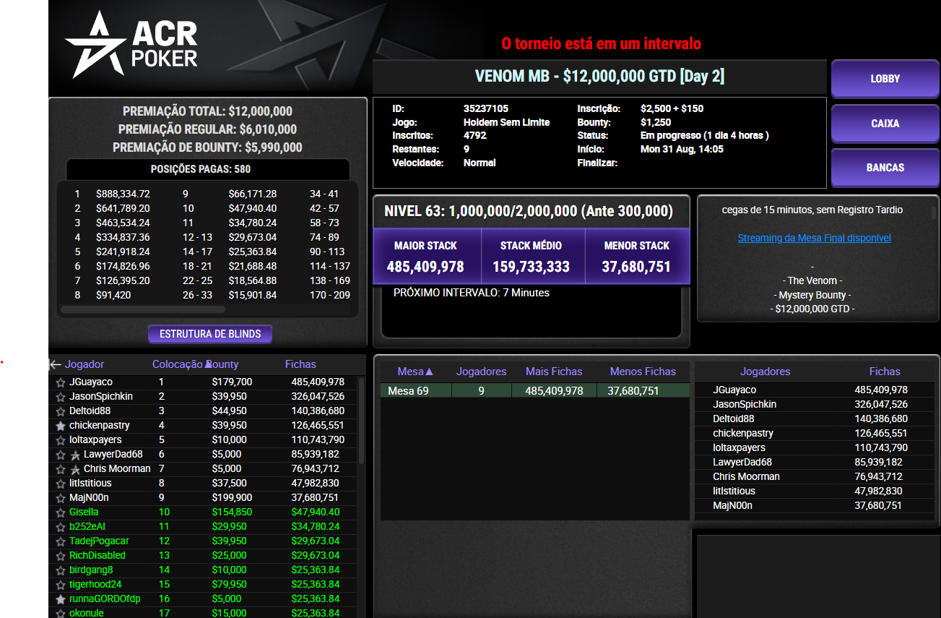
Task: Toggle favorite star for tigerhood24
Action: click(x=61, y=585)
